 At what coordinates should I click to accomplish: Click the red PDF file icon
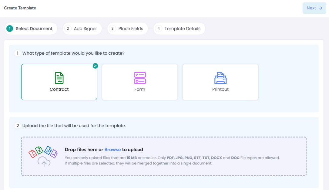click(33, 154)
